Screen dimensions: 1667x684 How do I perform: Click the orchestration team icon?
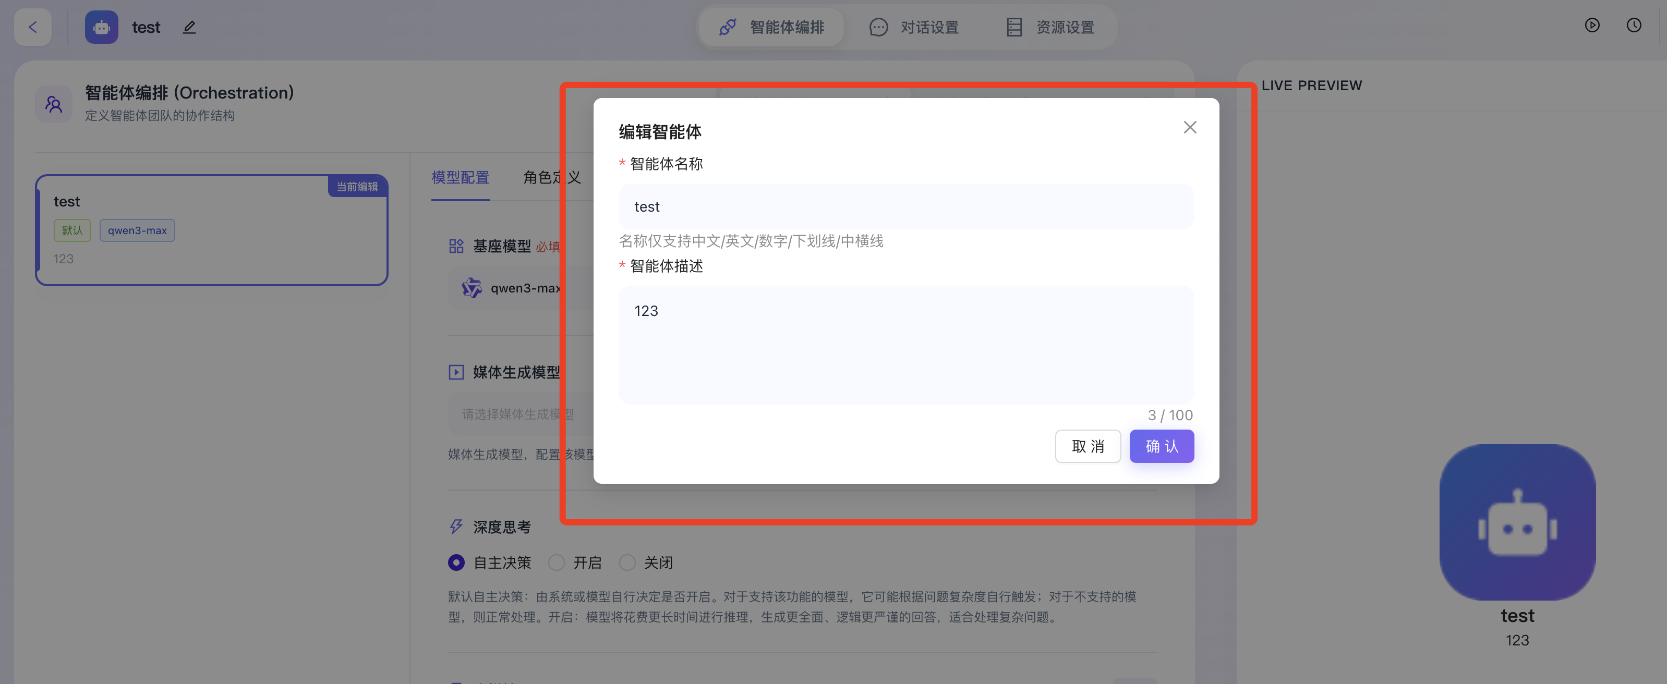[54, 104]
